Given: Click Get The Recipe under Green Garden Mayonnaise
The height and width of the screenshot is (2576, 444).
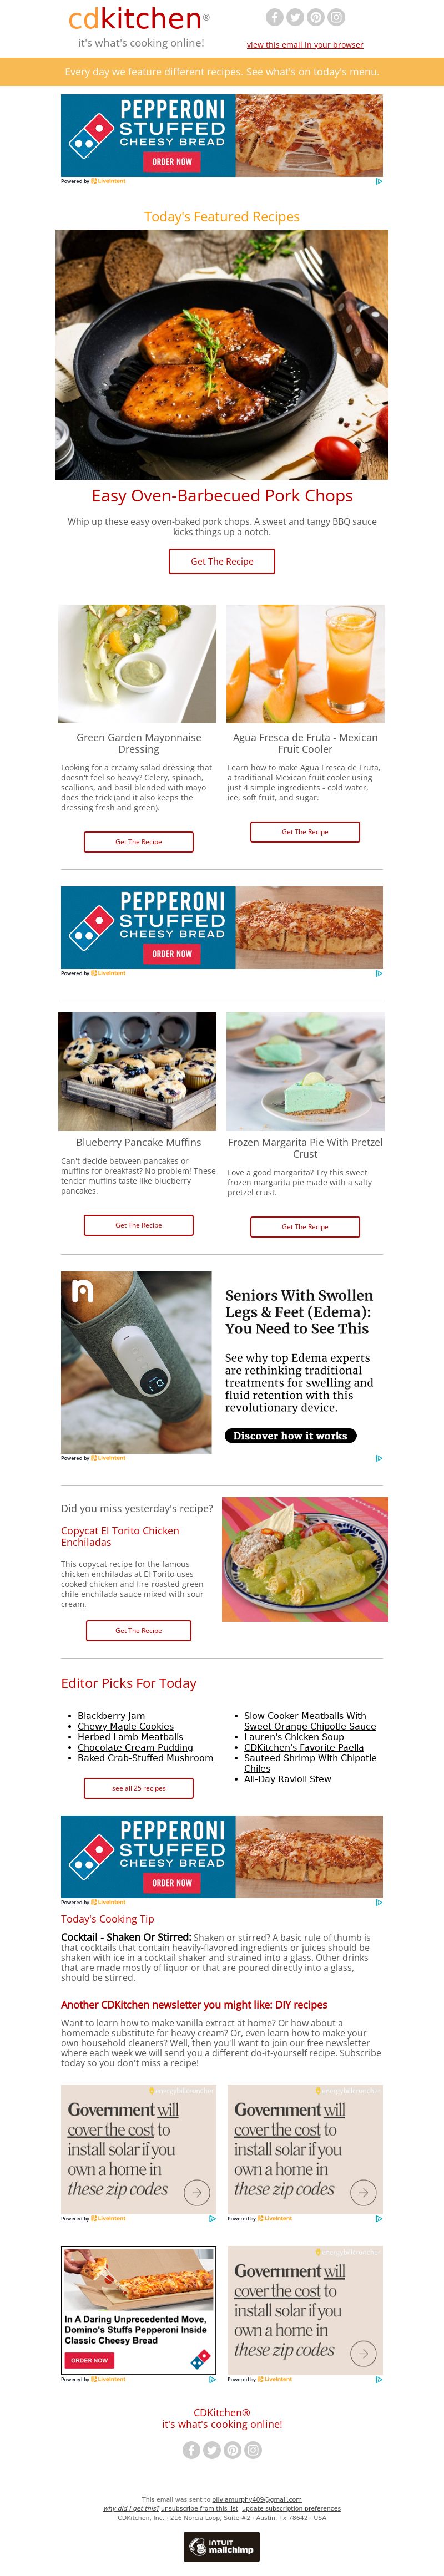Looking at the screenshot, I should [138, 842].
